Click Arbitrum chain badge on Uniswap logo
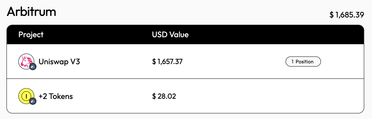This screenshot has height=119, width=372. click(33, 67)
